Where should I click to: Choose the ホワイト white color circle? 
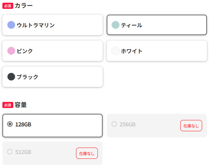tap(116, 51)
